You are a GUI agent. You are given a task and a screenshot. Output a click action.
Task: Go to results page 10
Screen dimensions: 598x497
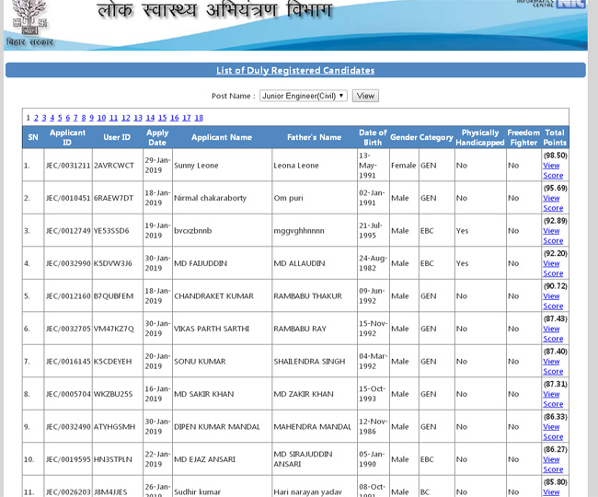tap(101, 118)
